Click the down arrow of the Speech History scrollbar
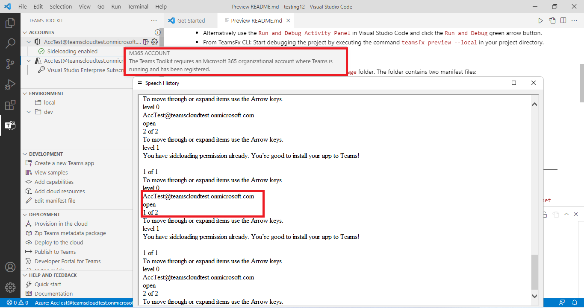This screenshot has width=584, height=308. [534, 296]
